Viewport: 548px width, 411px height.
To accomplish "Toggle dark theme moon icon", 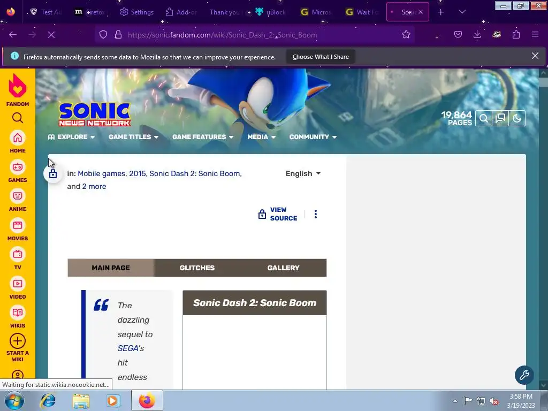I will click(x=517, y=118).
